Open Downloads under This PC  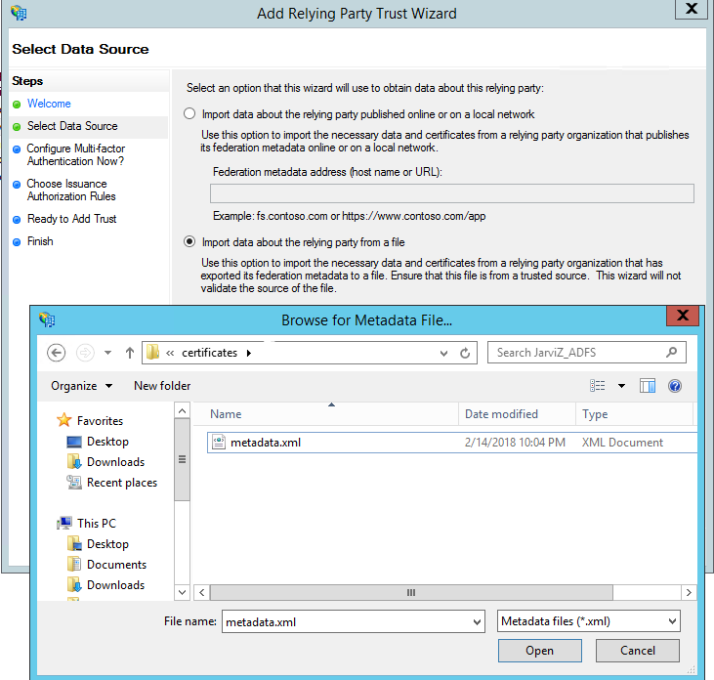point(115,585)
